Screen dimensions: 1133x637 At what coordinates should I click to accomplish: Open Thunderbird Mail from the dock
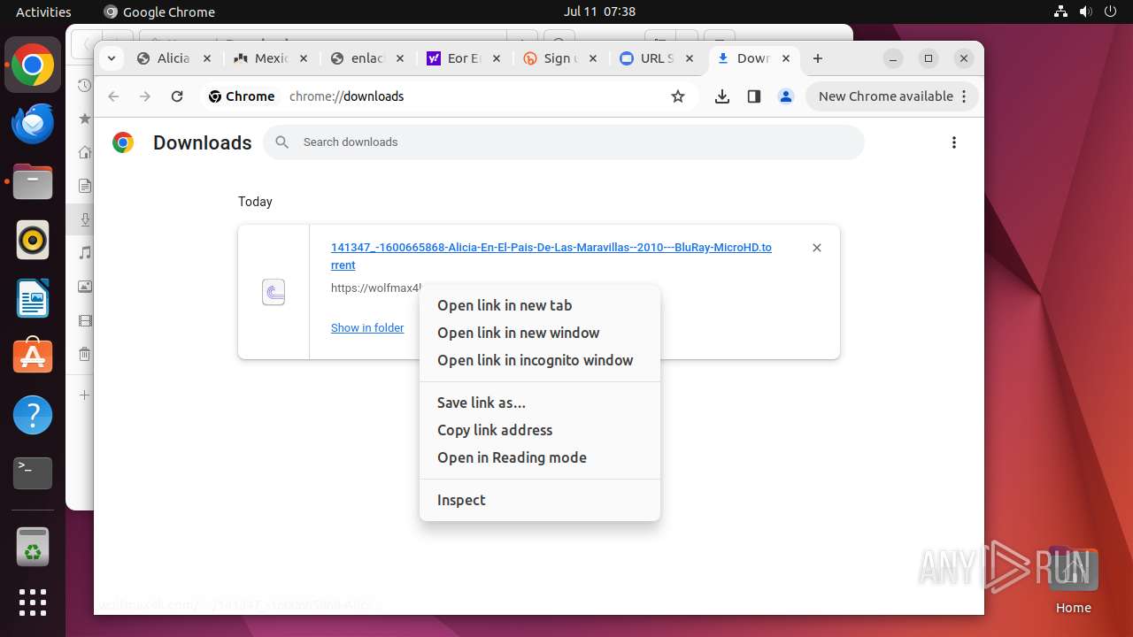(x=33, y=124)
